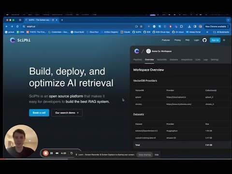
Task: Click the Sign Up button
Action: (215, 40)
